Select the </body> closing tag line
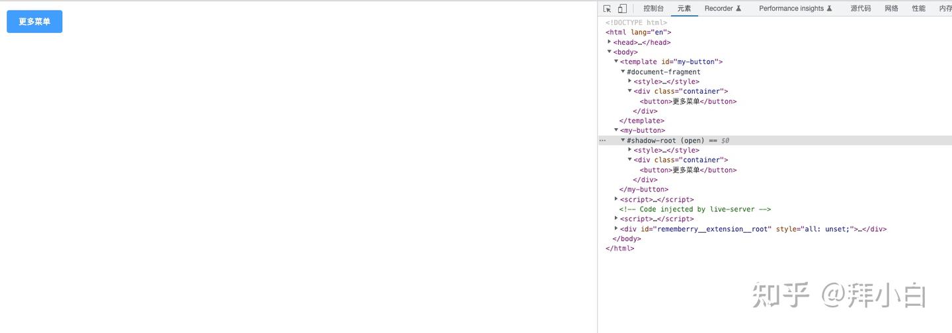Viewport: 952px width, 333px height. click(x=627, y=239)
